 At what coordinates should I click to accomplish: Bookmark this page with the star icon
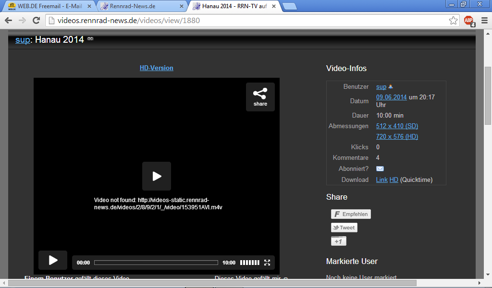453,21
